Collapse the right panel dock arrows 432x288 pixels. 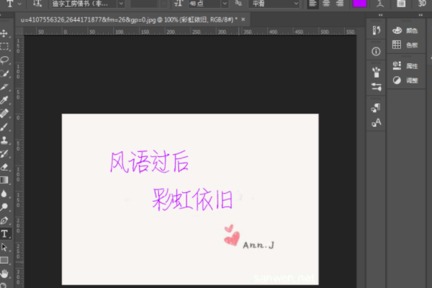(420, 15)
